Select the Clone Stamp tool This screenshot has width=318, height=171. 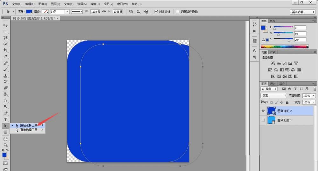5,76
